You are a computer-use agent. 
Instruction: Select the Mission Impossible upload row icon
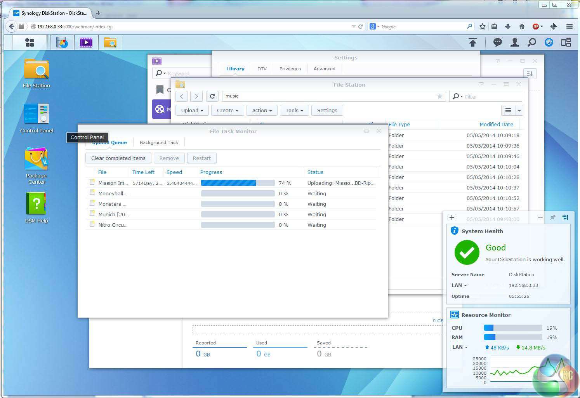tap(92, 182)
